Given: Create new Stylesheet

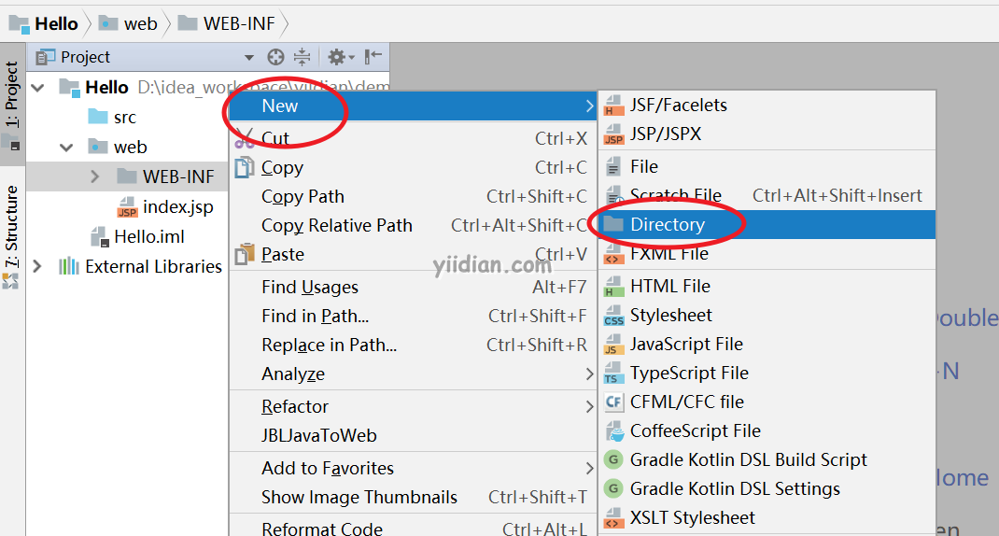Looking at the screenshot, I should [x=767, y=316].
